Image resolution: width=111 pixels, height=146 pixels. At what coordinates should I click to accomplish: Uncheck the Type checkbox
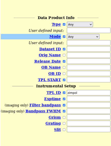tap(64, 25)
